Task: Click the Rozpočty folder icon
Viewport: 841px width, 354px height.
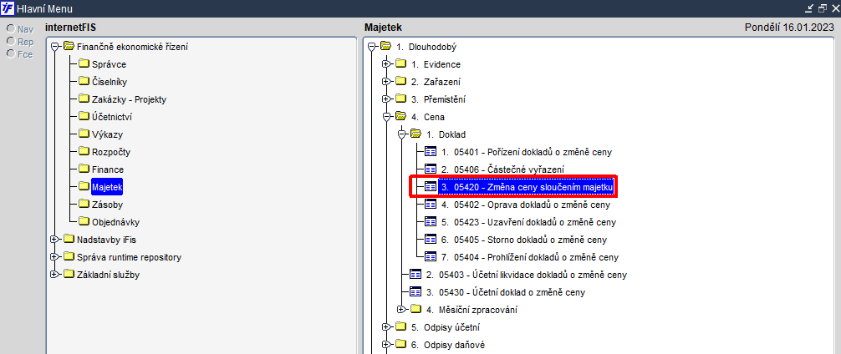Action: [84, 152]
